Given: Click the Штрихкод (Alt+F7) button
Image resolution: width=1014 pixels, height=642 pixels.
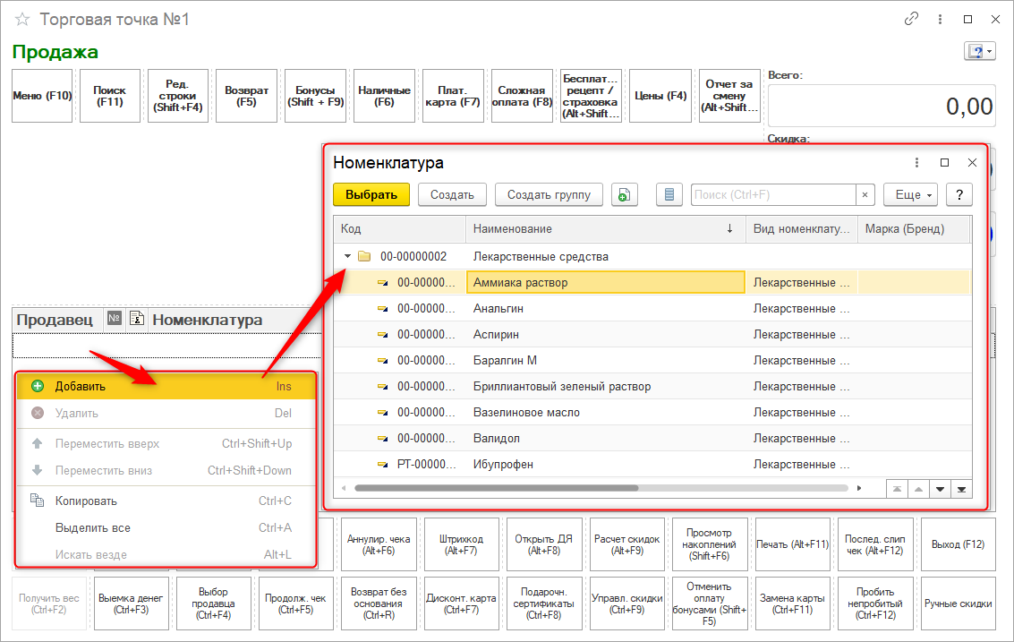Looking at the screenshot, I should (461, 544).
